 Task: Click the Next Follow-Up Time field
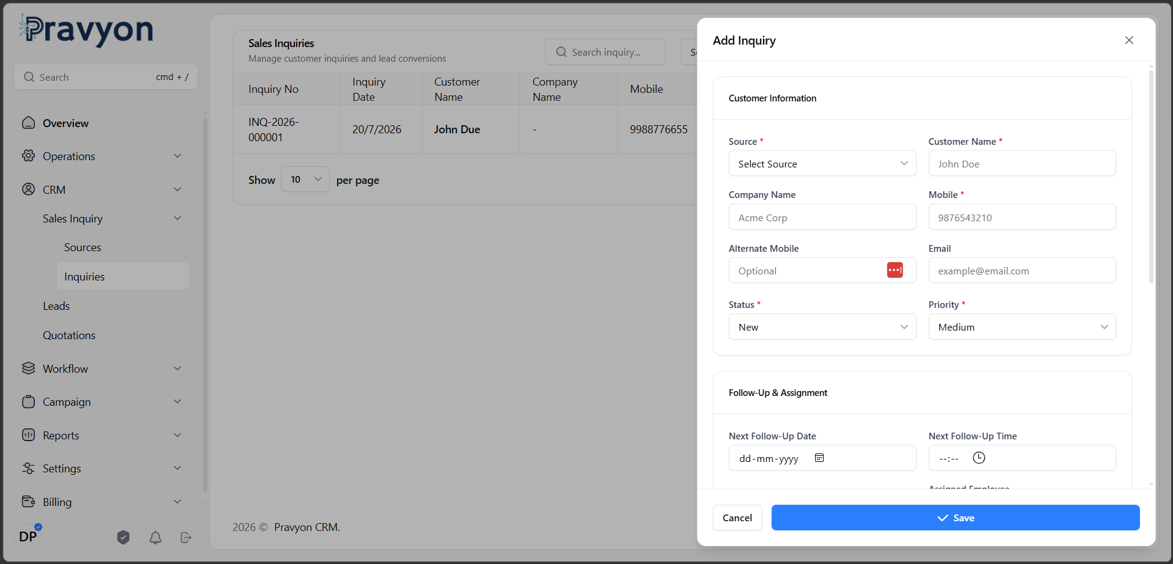point(1022,458)
